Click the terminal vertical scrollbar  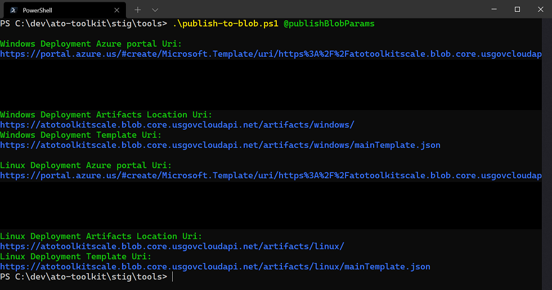coord(547,154)
